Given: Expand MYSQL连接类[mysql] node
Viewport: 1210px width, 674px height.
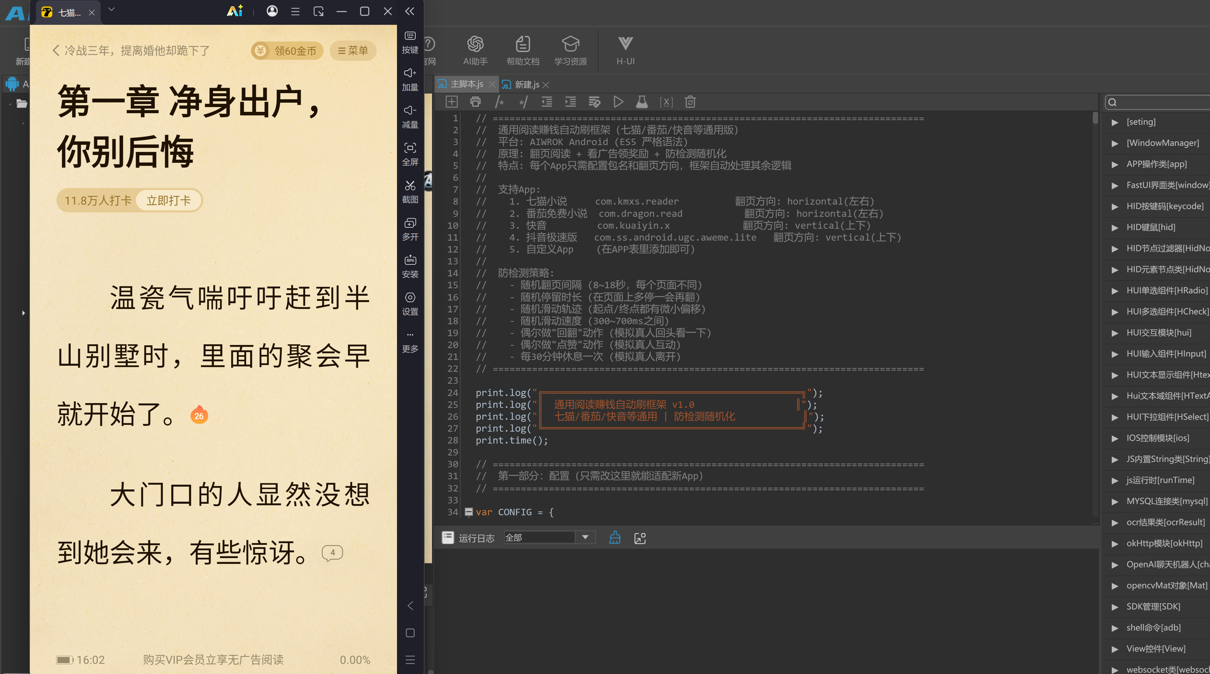Looking at the screenshot, I should pyautogui.click(x=1114, y=502).
